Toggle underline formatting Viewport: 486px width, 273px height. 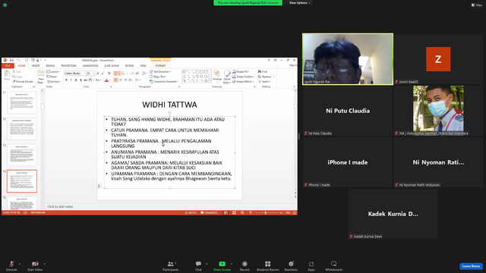(76, 80)
